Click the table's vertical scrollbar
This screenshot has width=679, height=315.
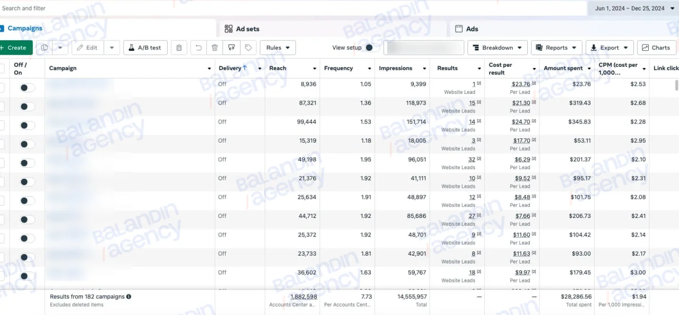[676, 85]
